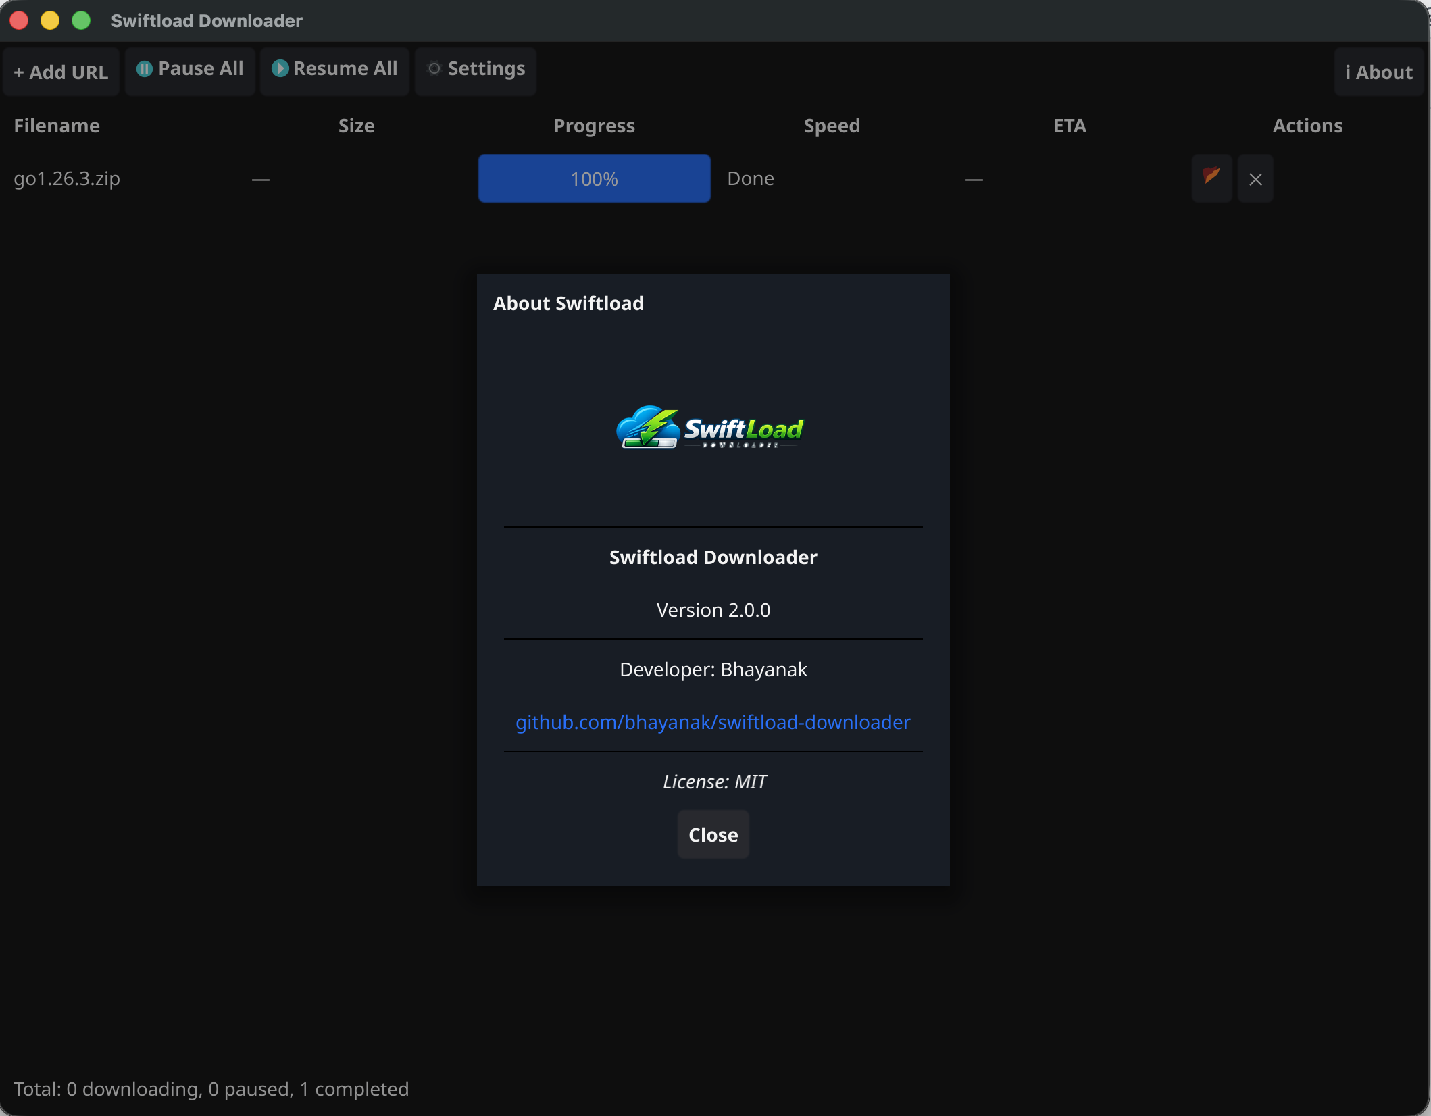Click the Speed column header
Image resolution: width=1431 pixels, height=1116 pixels.
pyautogui.click(x=832, y=126)
